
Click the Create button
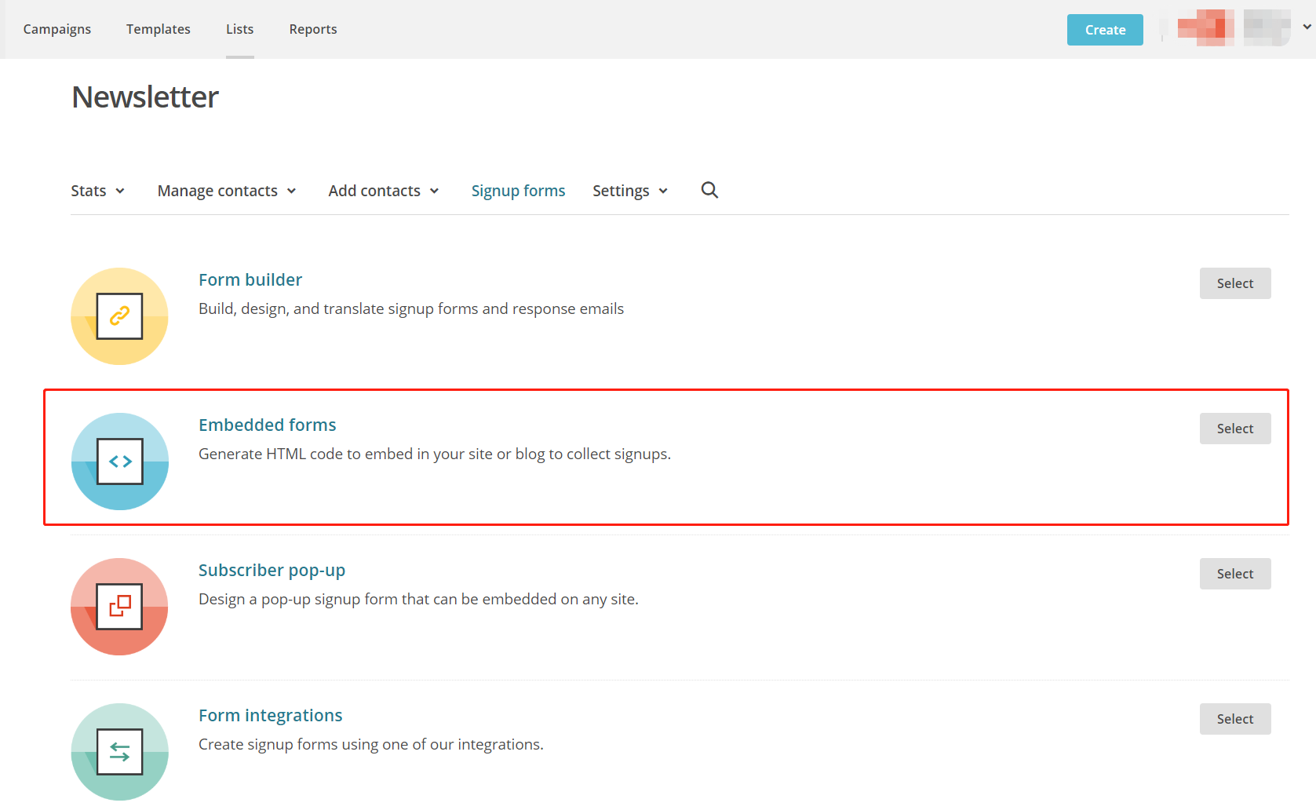[1105, 30]
